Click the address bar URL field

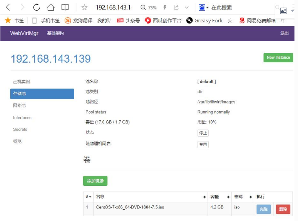coord(114,7)
